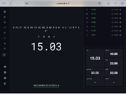Toggle DNF on solve 2
The height and width of the screenshot is (95, 126).
[x=116, y=31]
